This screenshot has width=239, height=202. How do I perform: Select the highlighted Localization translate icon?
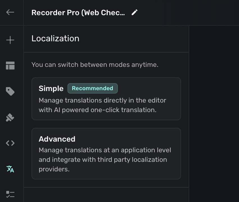[x=10, y=169]
